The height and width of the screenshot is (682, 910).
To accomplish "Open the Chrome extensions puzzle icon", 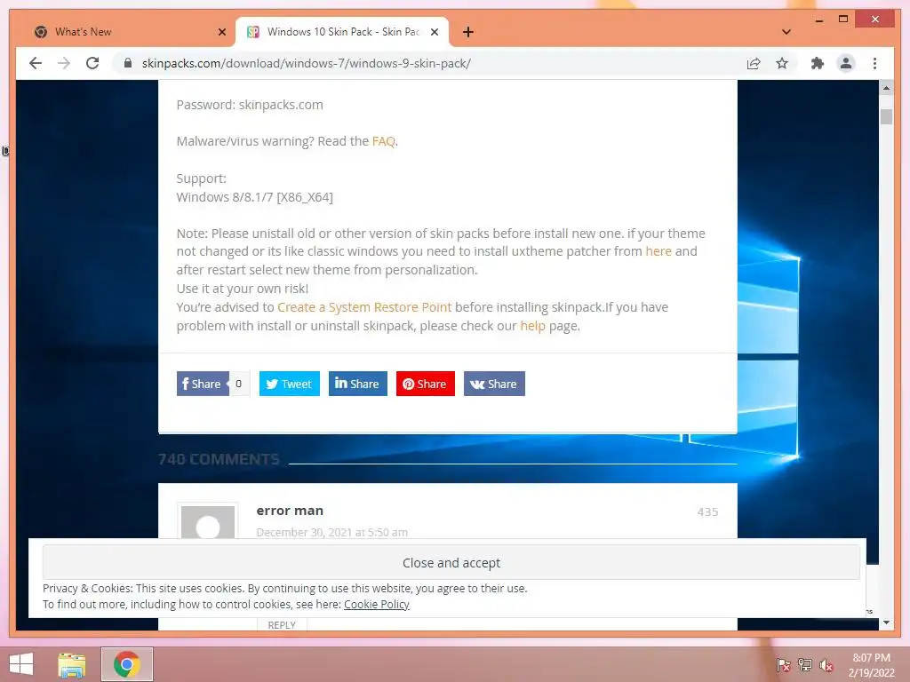I will [818, 63].
